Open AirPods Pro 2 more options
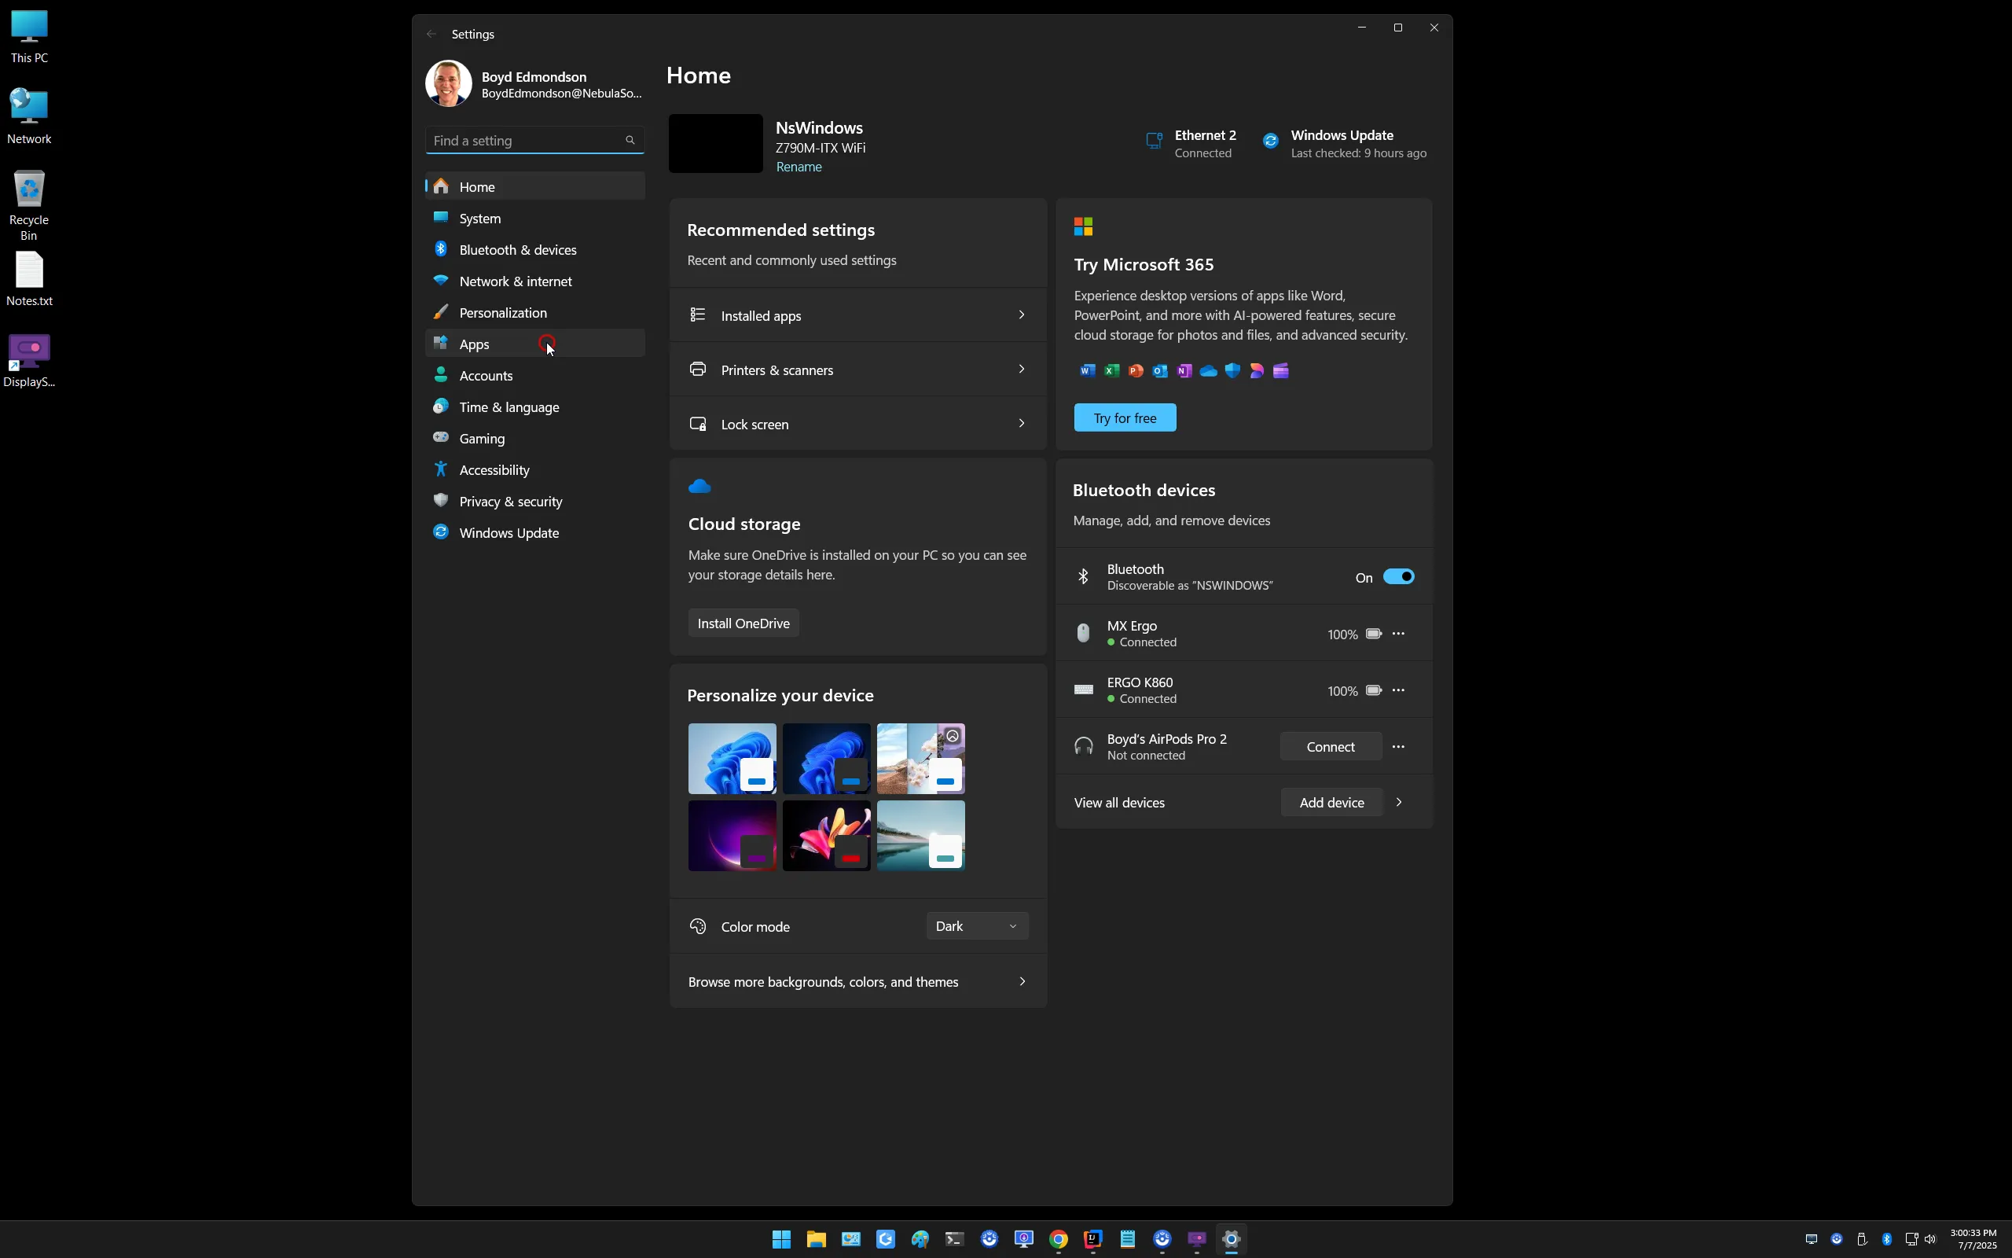This screenshot has width=2012, height=1258. coord(1397,746)
